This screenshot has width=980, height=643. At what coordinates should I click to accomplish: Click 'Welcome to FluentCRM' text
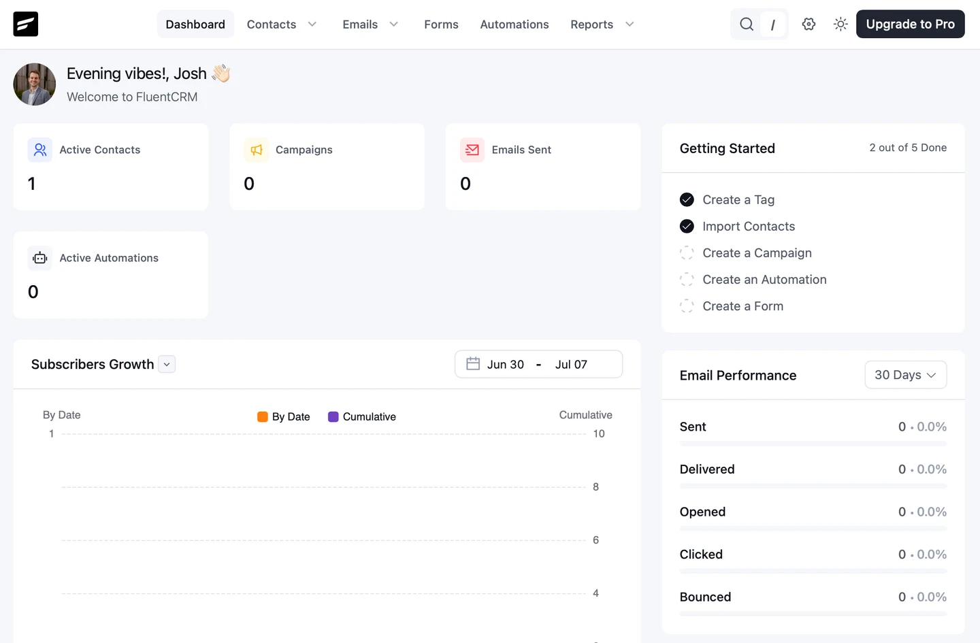tap(132, 97)
